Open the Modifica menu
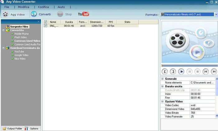 (x=23, y=7)
